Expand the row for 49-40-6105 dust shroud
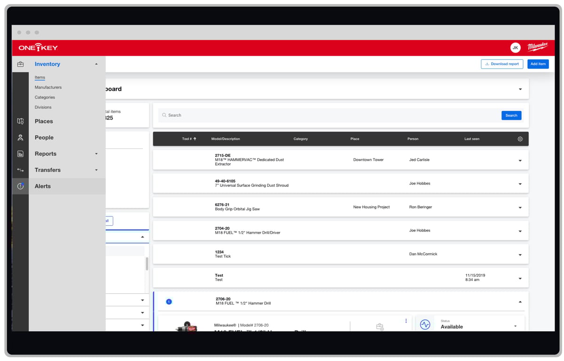 point(520,183)
